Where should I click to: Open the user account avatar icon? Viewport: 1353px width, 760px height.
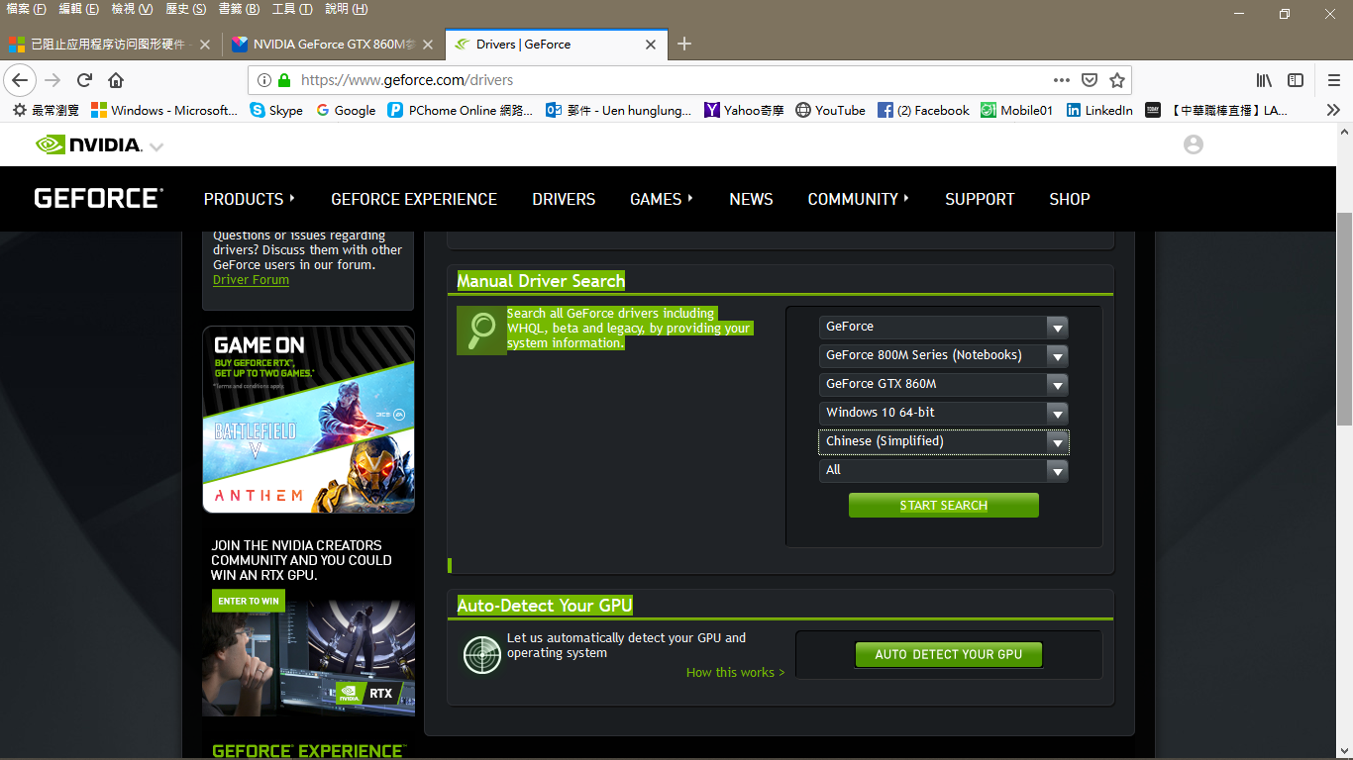click(x=1194, y=144)
